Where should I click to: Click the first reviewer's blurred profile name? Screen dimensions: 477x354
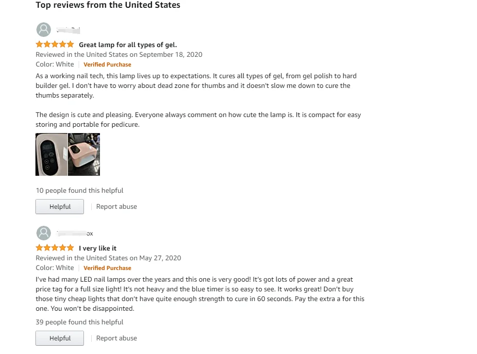coord(68,30)
